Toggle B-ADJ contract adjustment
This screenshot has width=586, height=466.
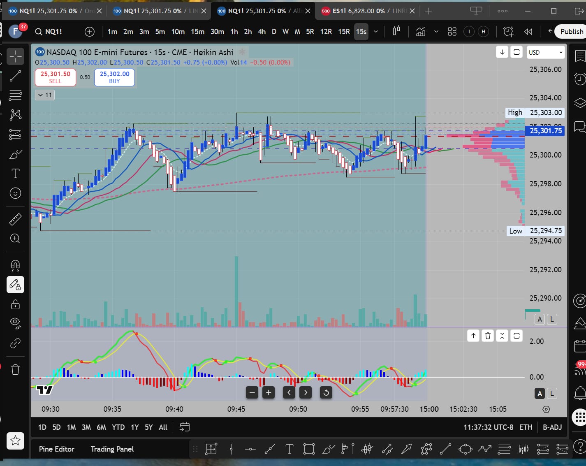tap(552, 427)
